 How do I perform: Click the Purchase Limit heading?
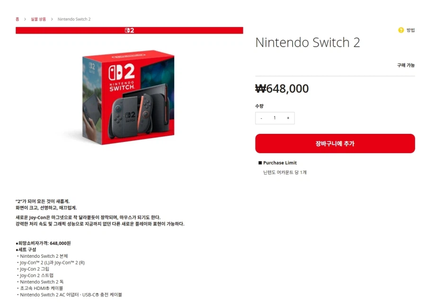(x=279, y=162)
